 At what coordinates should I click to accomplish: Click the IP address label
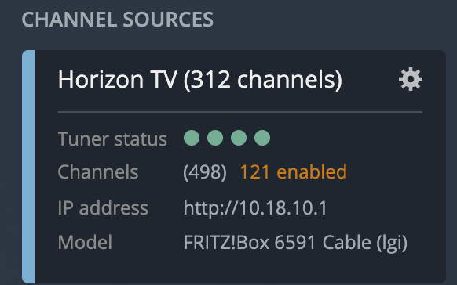(x=103, y=208)
